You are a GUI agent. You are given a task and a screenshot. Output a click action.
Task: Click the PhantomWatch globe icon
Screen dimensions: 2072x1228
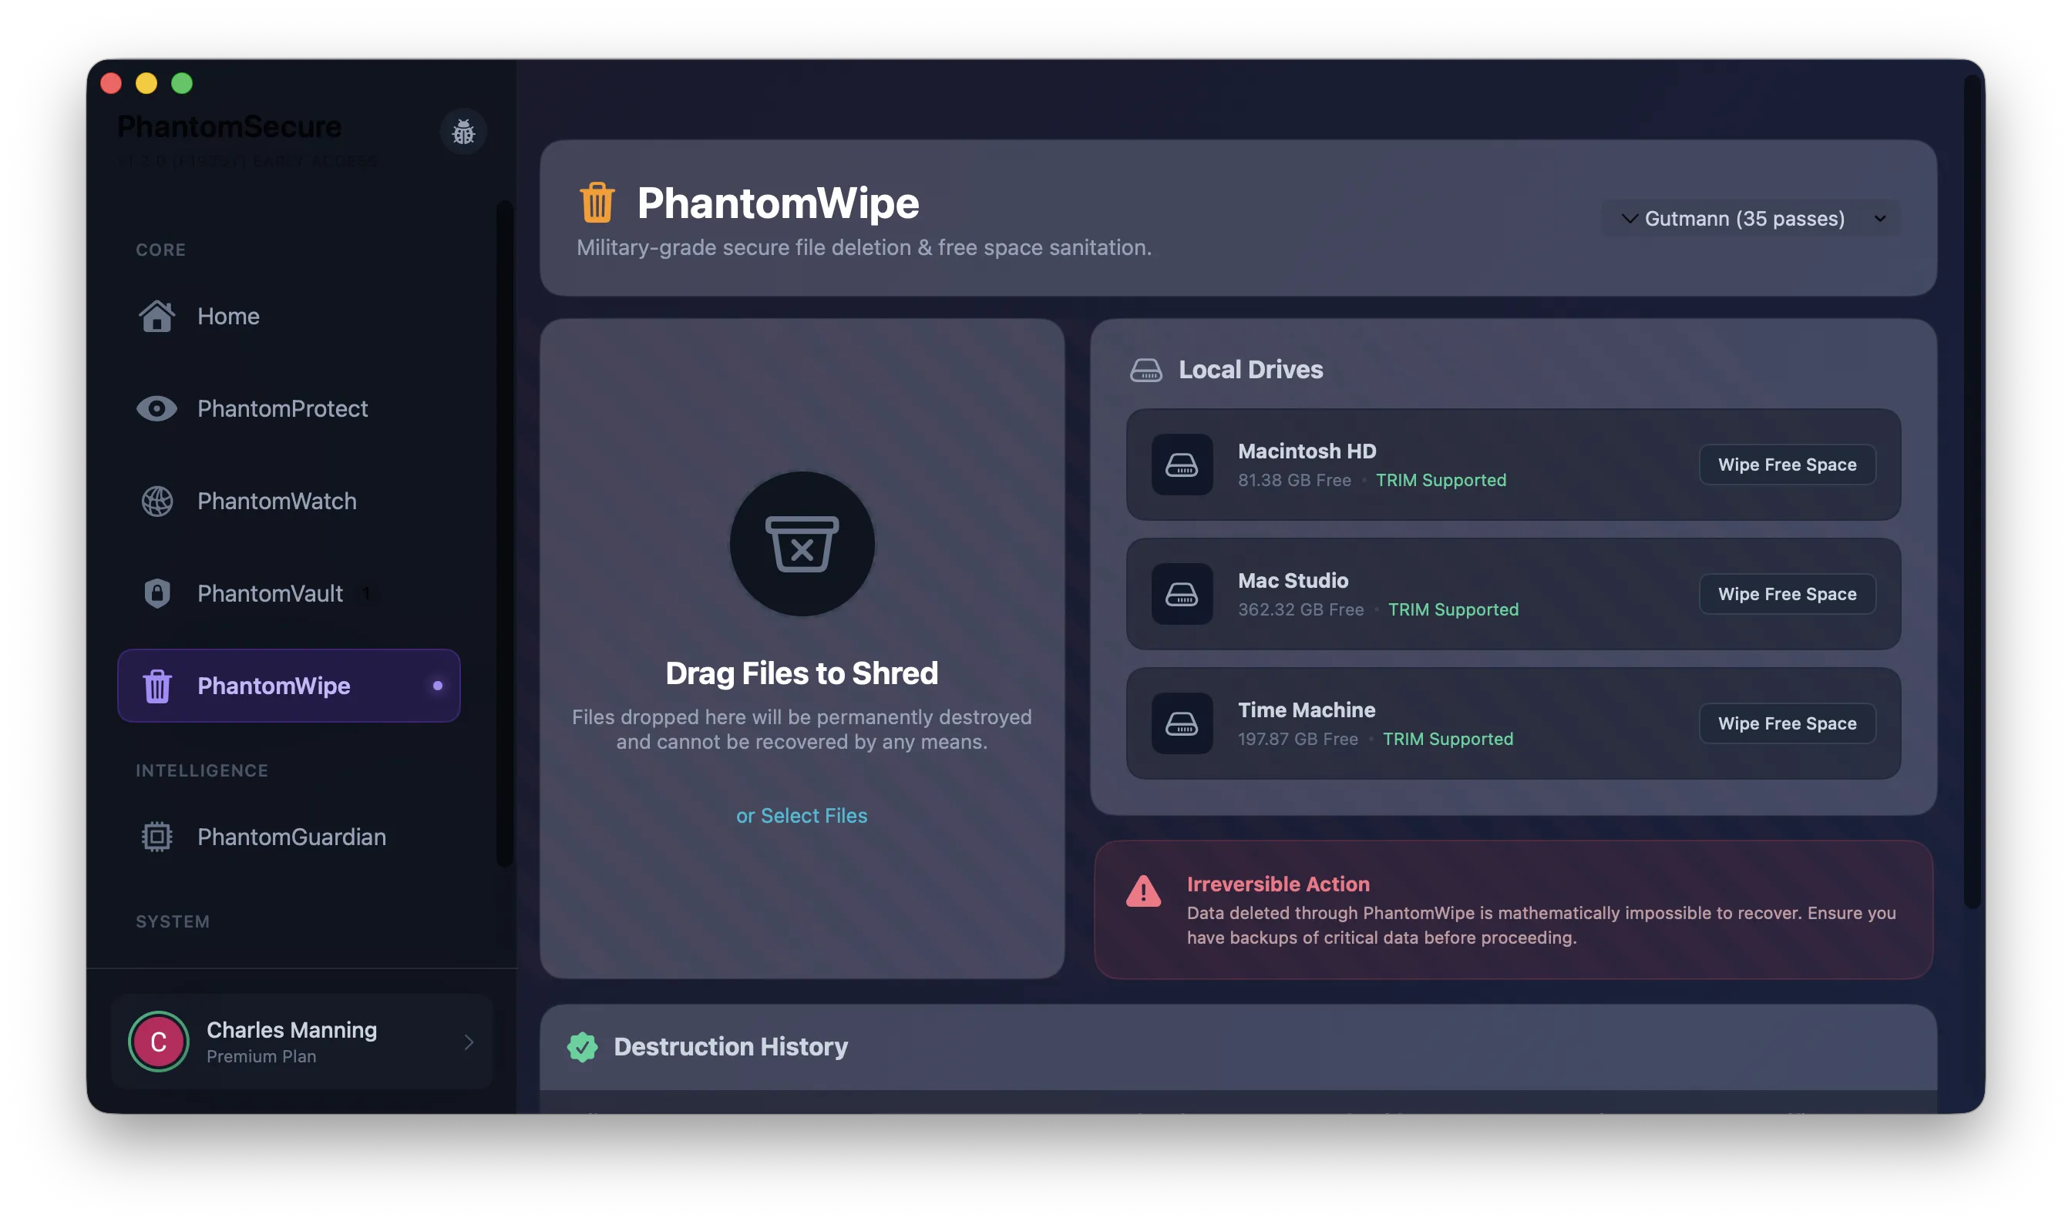tap(157, 501)
